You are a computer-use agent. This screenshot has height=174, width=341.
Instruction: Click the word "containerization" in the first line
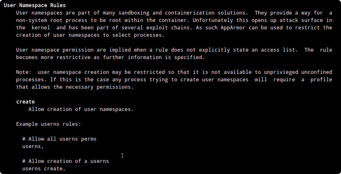point(189,13)
